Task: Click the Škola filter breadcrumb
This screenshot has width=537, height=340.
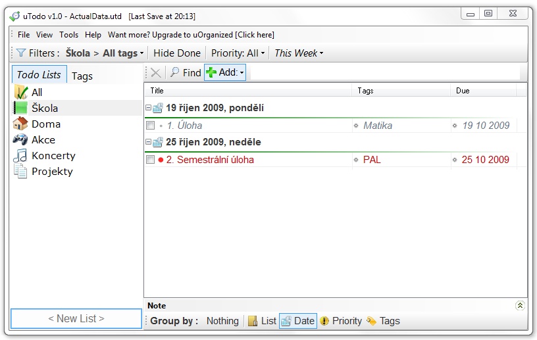Action: 78,53
